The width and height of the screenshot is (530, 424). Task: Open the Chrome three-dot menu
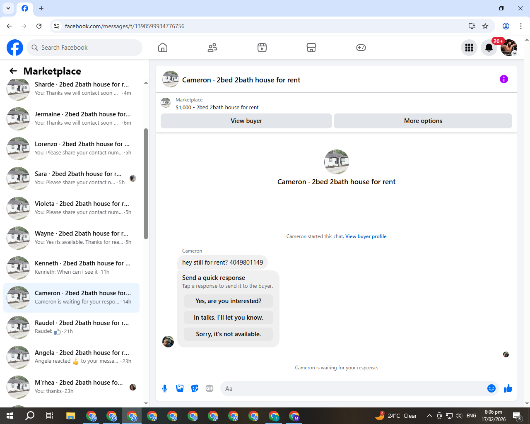point(521,26)
